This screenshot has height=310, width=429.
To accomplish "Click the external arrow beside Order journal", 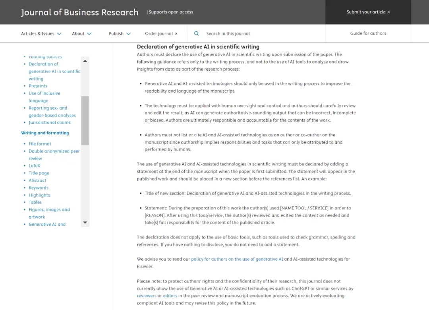I will click(176, 34).
